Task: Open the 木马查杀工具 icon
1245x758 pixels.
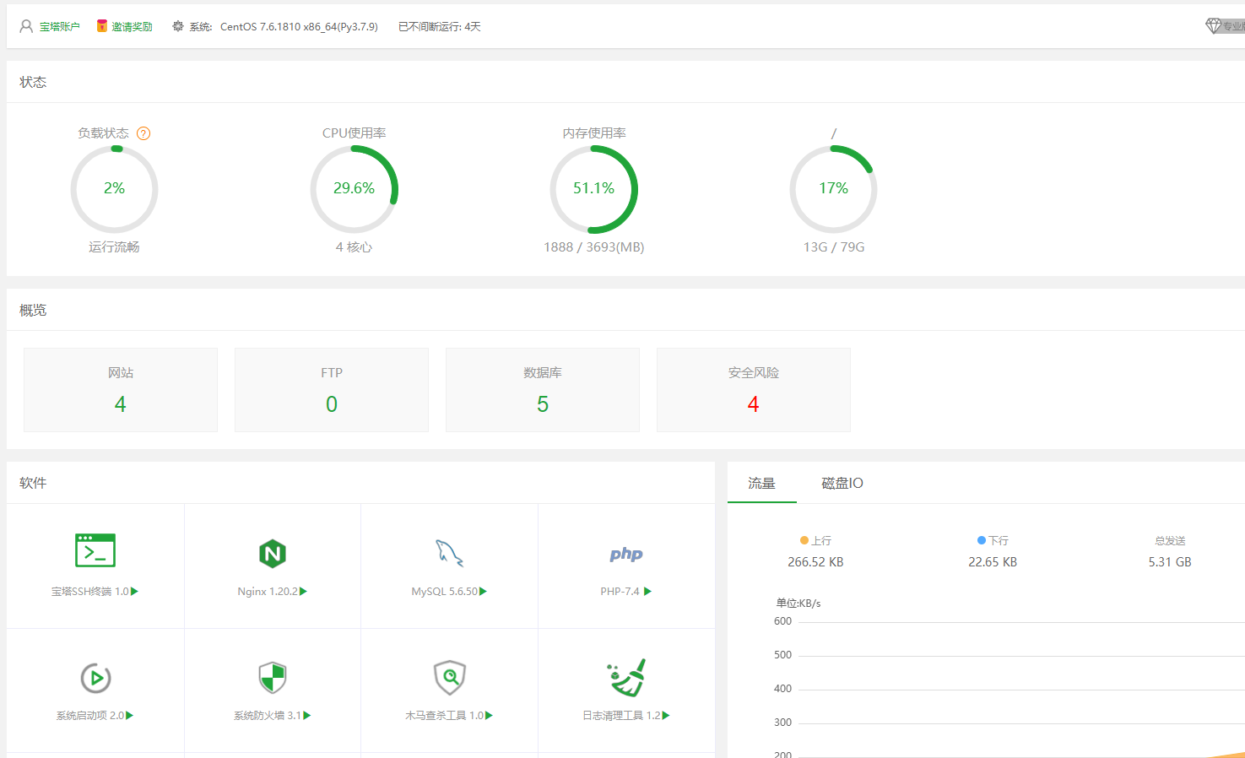Action: (449, 677)
